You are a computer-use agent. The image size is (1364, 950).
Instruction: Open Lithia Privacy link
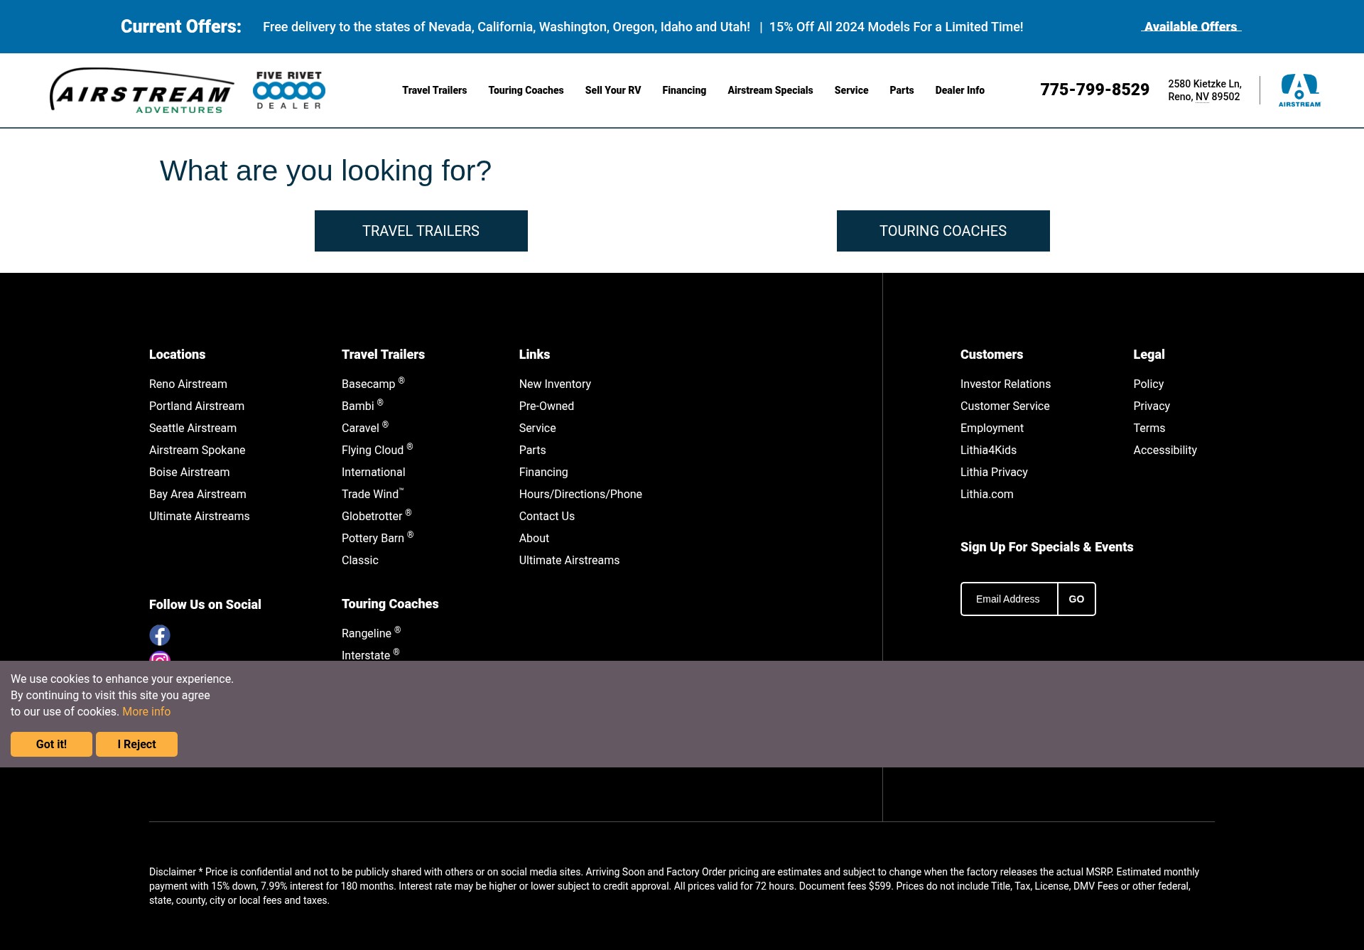994,472
